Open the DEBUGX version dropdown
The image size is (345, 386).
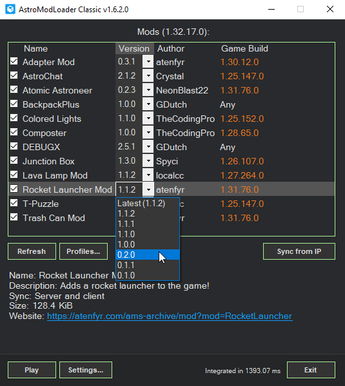148,147
